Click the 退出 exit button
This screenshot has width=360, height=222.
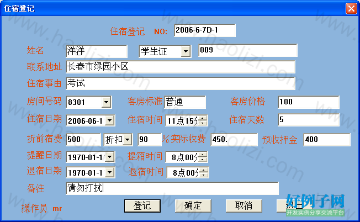294,206
